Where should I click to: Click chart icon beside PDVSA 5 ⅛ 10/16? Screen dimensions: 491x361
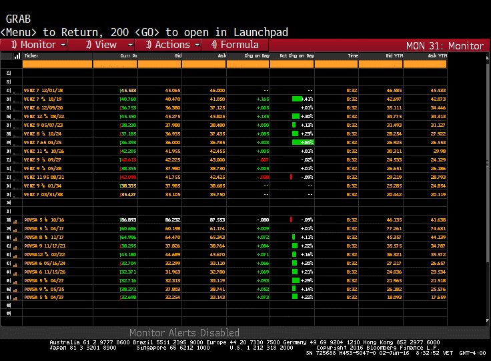[x=17, y=219]
